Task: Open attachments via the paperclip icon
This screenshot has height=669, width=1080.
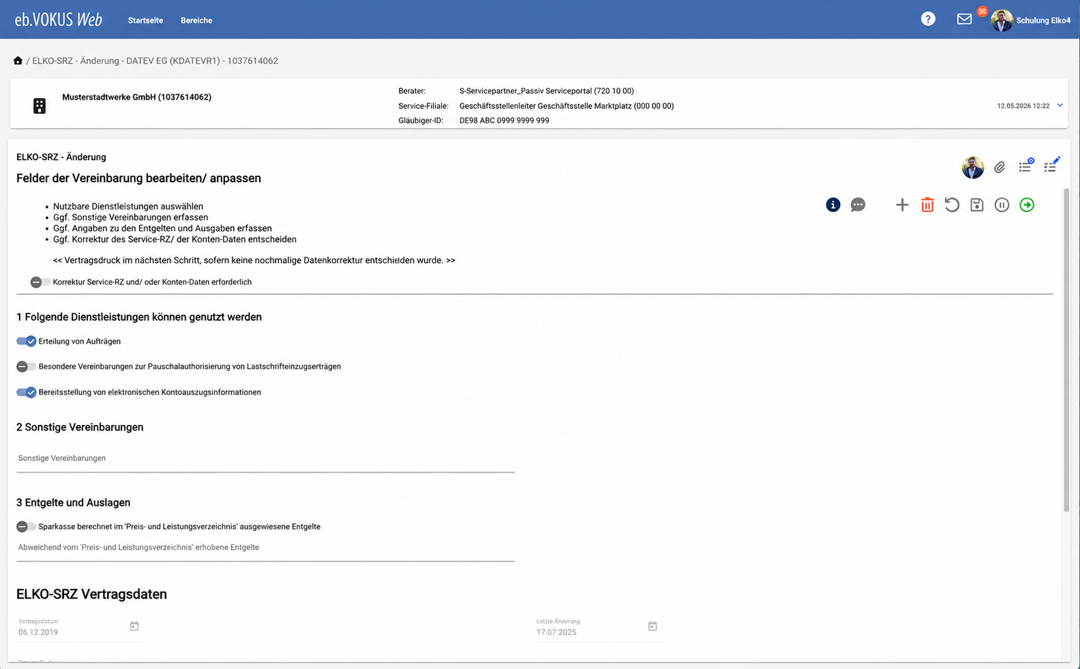Action: click(x=999, y=167)
